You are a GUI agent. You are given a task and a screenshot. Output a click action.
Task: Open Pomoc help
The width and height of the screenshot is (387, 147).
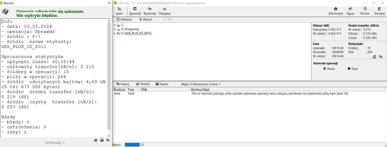click(365, 11)
